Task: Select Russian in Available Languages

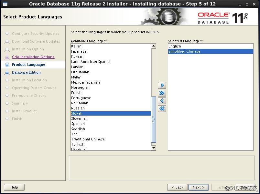Action: click(111, 108)
